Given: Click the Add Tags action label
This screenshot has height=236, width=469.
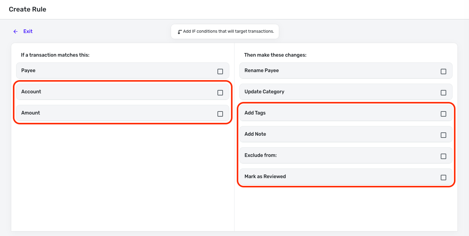Looking at the screenshot, I should [x=255, y=113].
